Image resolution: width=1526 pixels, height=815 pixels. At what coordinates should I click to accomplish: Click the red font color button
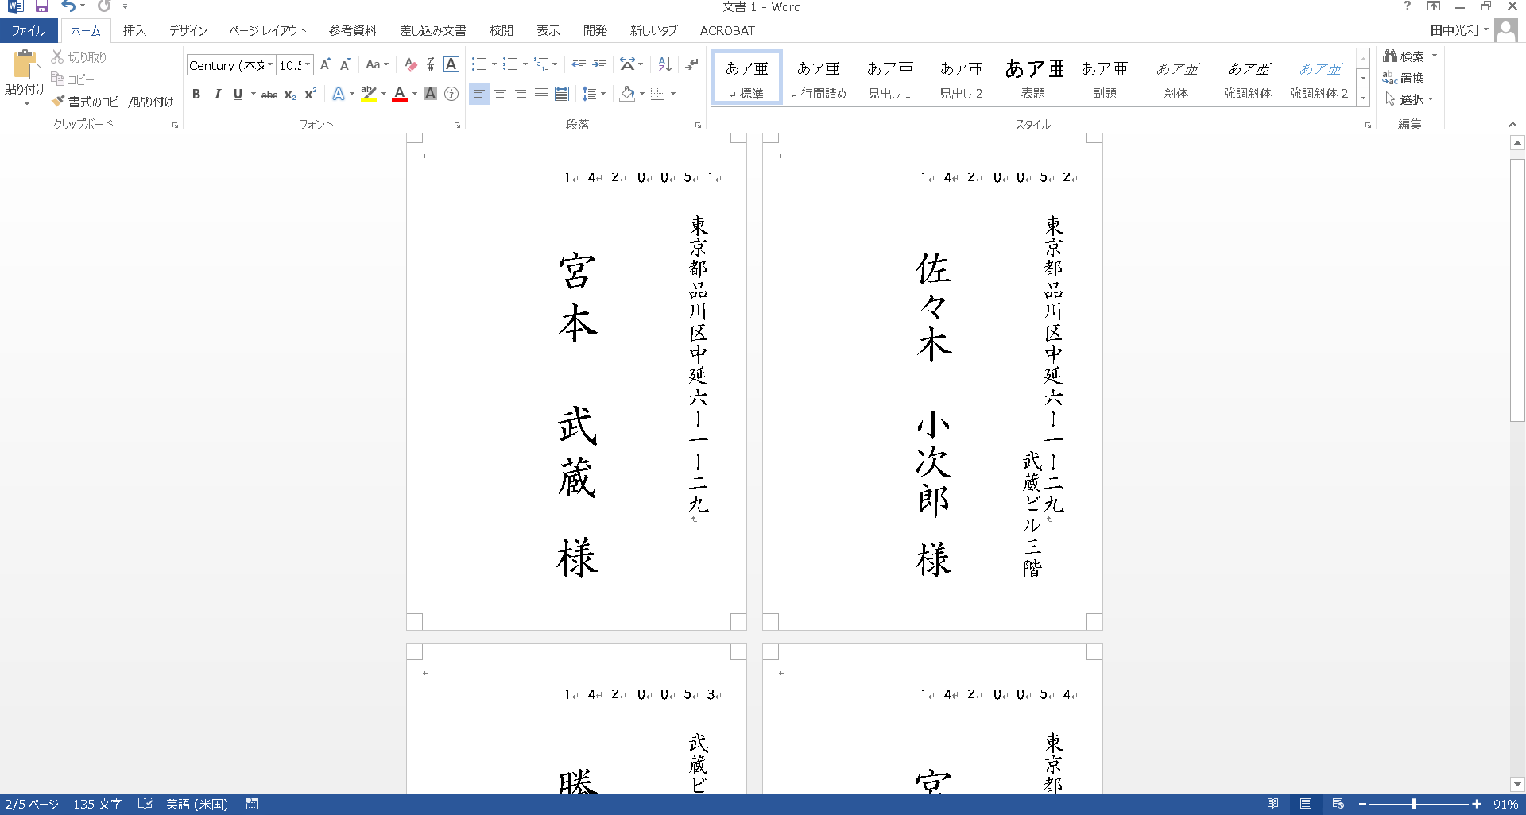tap(400, 94)
